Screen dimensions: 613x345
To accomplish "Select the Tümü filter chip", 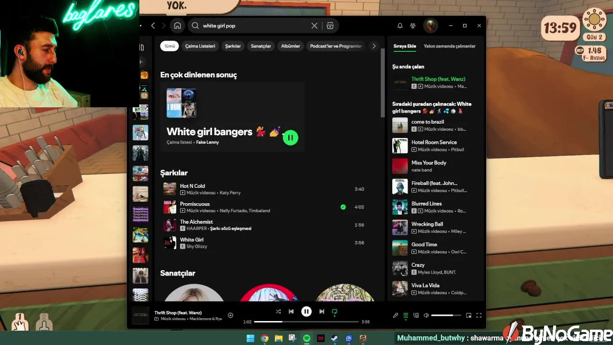I will [x=170, y=46].
